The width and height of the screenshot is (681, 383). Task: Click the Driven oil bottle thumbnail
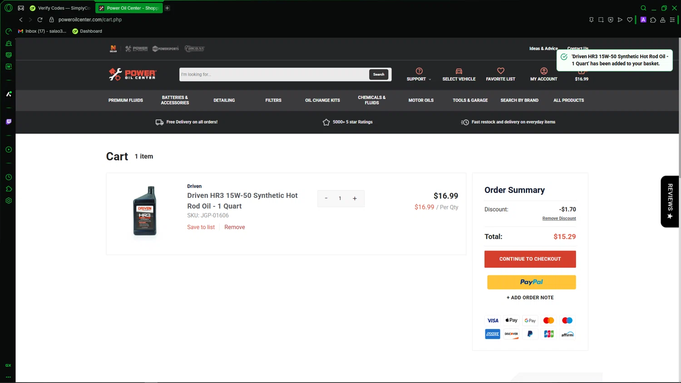coord(144,211)
